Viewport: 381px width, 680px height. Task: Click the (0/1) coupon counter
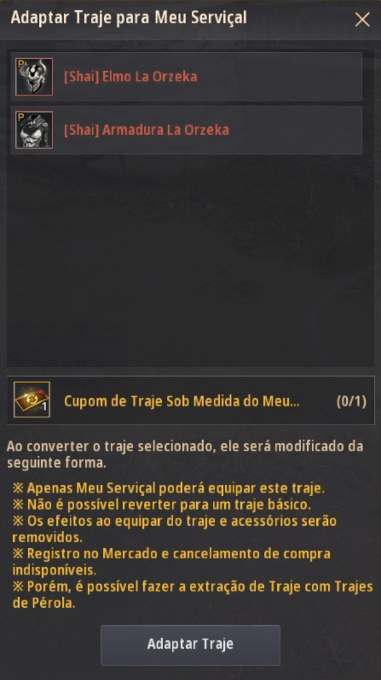[351, 401]
